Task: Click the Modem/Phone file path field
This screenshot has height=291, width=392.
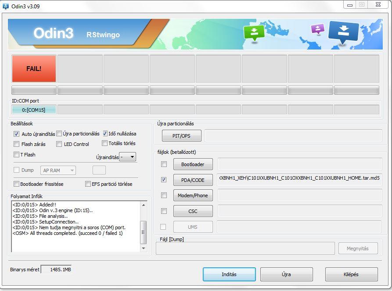Action: click(300, 195)
